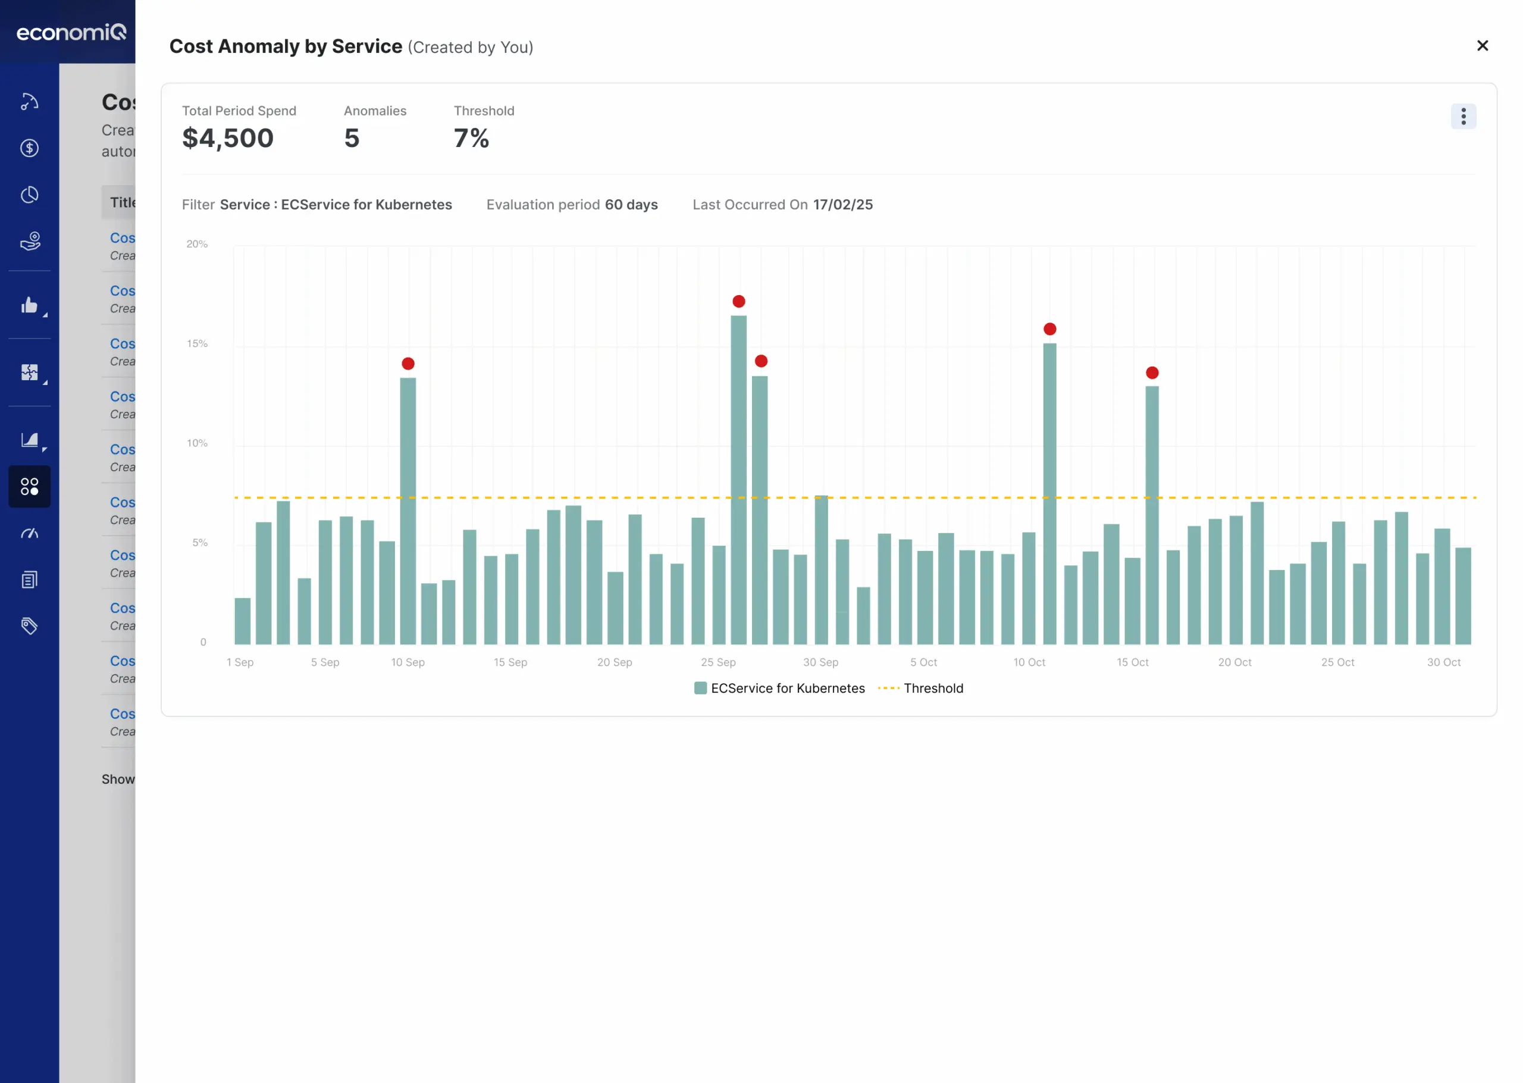Viewport: 1523px width, 1083px height.
Task: Click the first Cost link in list
Action: (123, 238)
